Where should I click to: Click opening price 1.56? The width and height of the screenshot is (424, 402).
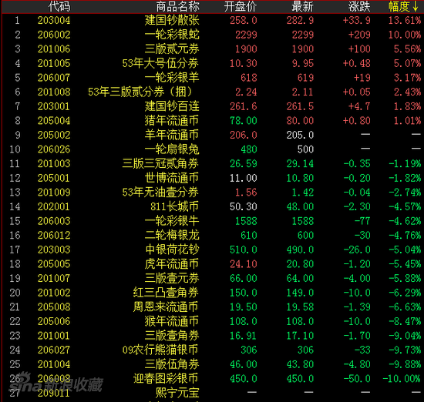click(246, 193)
